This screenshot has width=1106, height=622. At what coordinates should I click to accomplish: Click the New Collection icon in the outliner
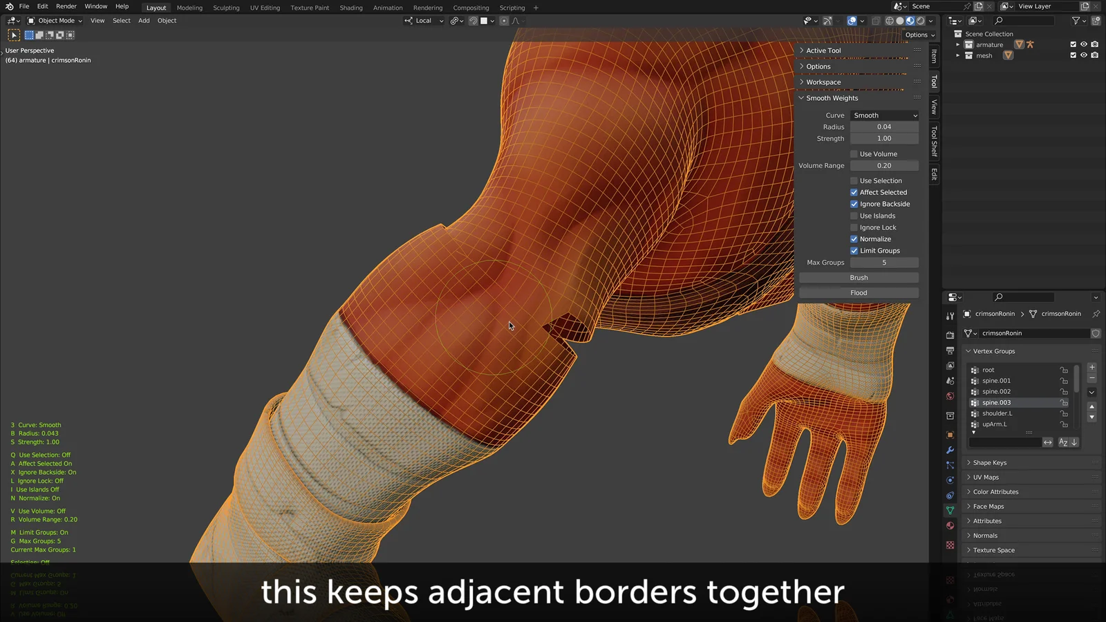click(1096, 21)
